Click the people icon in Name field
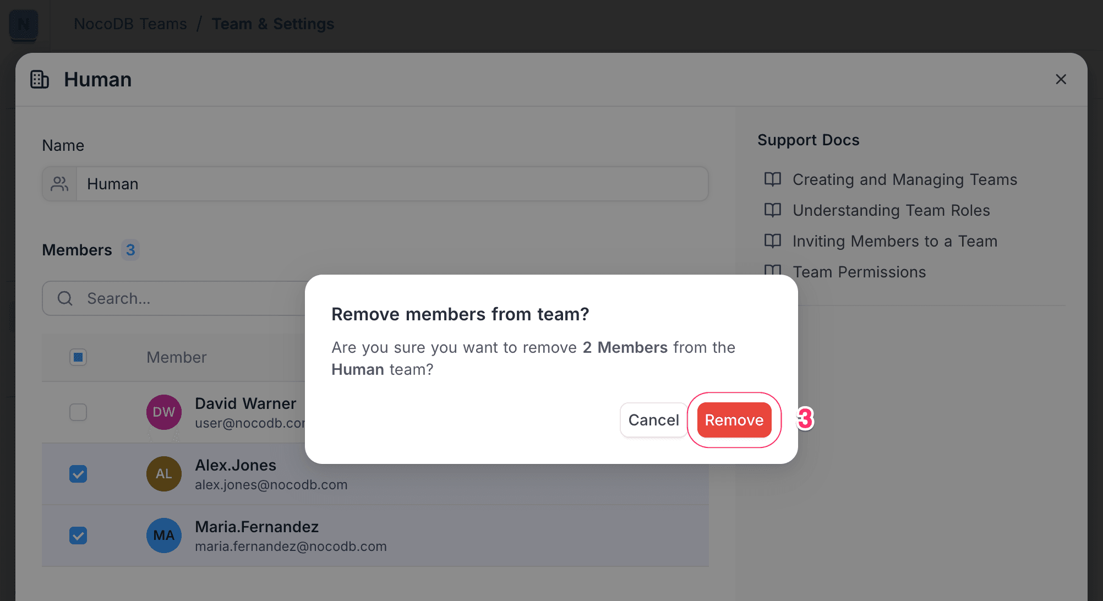Screen dimensions: 1103x601 59,184
